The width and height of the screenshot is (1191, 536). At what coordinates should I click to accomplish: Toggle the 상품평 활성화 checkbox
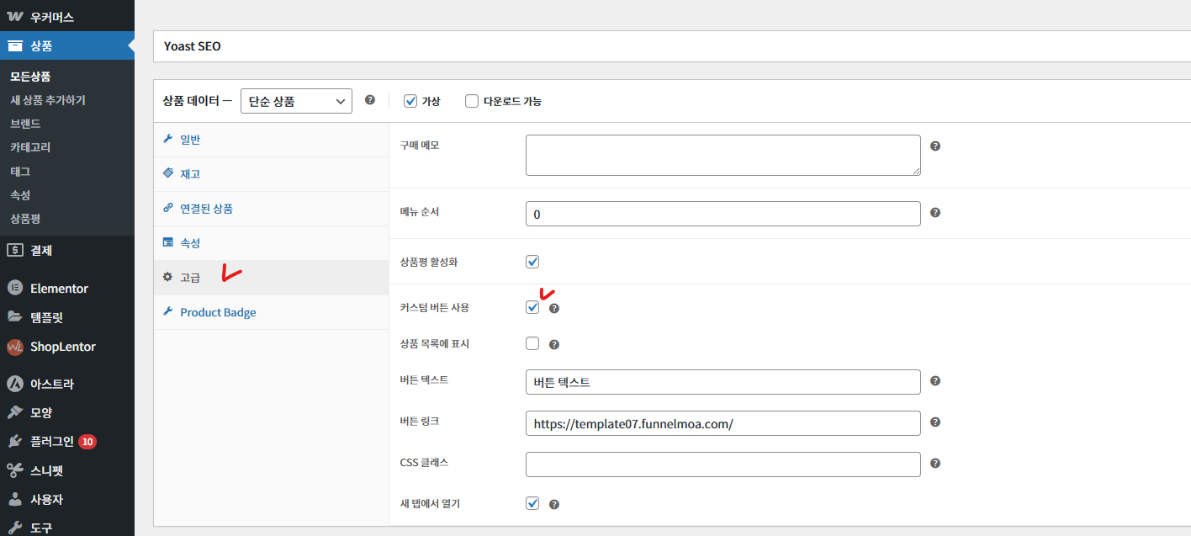click(532, 262)
